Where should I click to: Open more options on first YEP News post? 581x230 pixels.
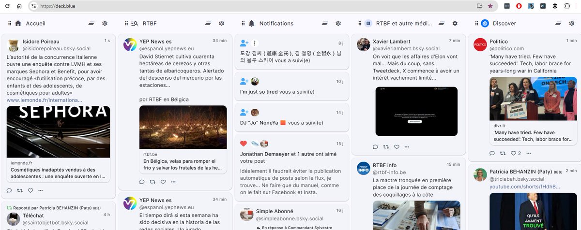(x=173, y=182)
